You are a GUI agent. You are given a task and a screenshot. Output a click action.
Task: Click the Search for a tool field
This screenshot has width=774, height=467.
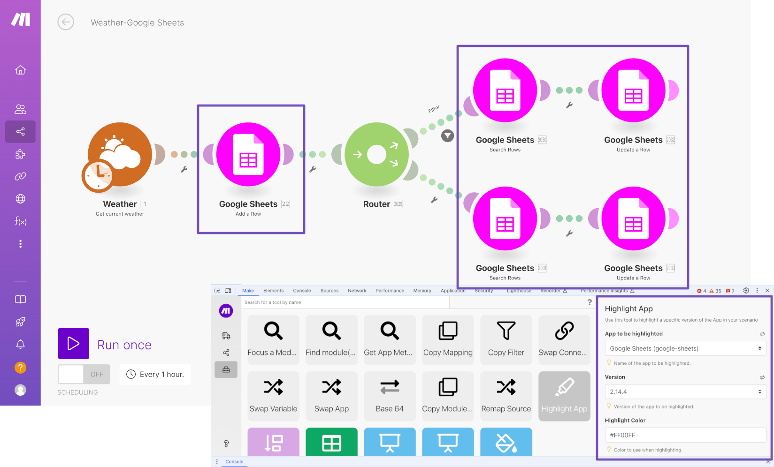point(345,302)
